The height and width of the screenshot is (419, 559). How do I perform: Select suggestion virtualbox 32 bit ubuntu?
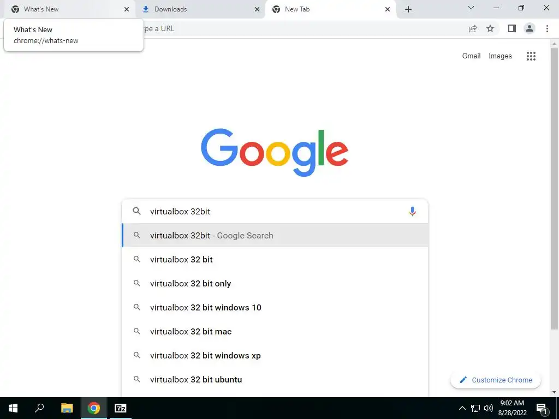(x=275, y=380)
